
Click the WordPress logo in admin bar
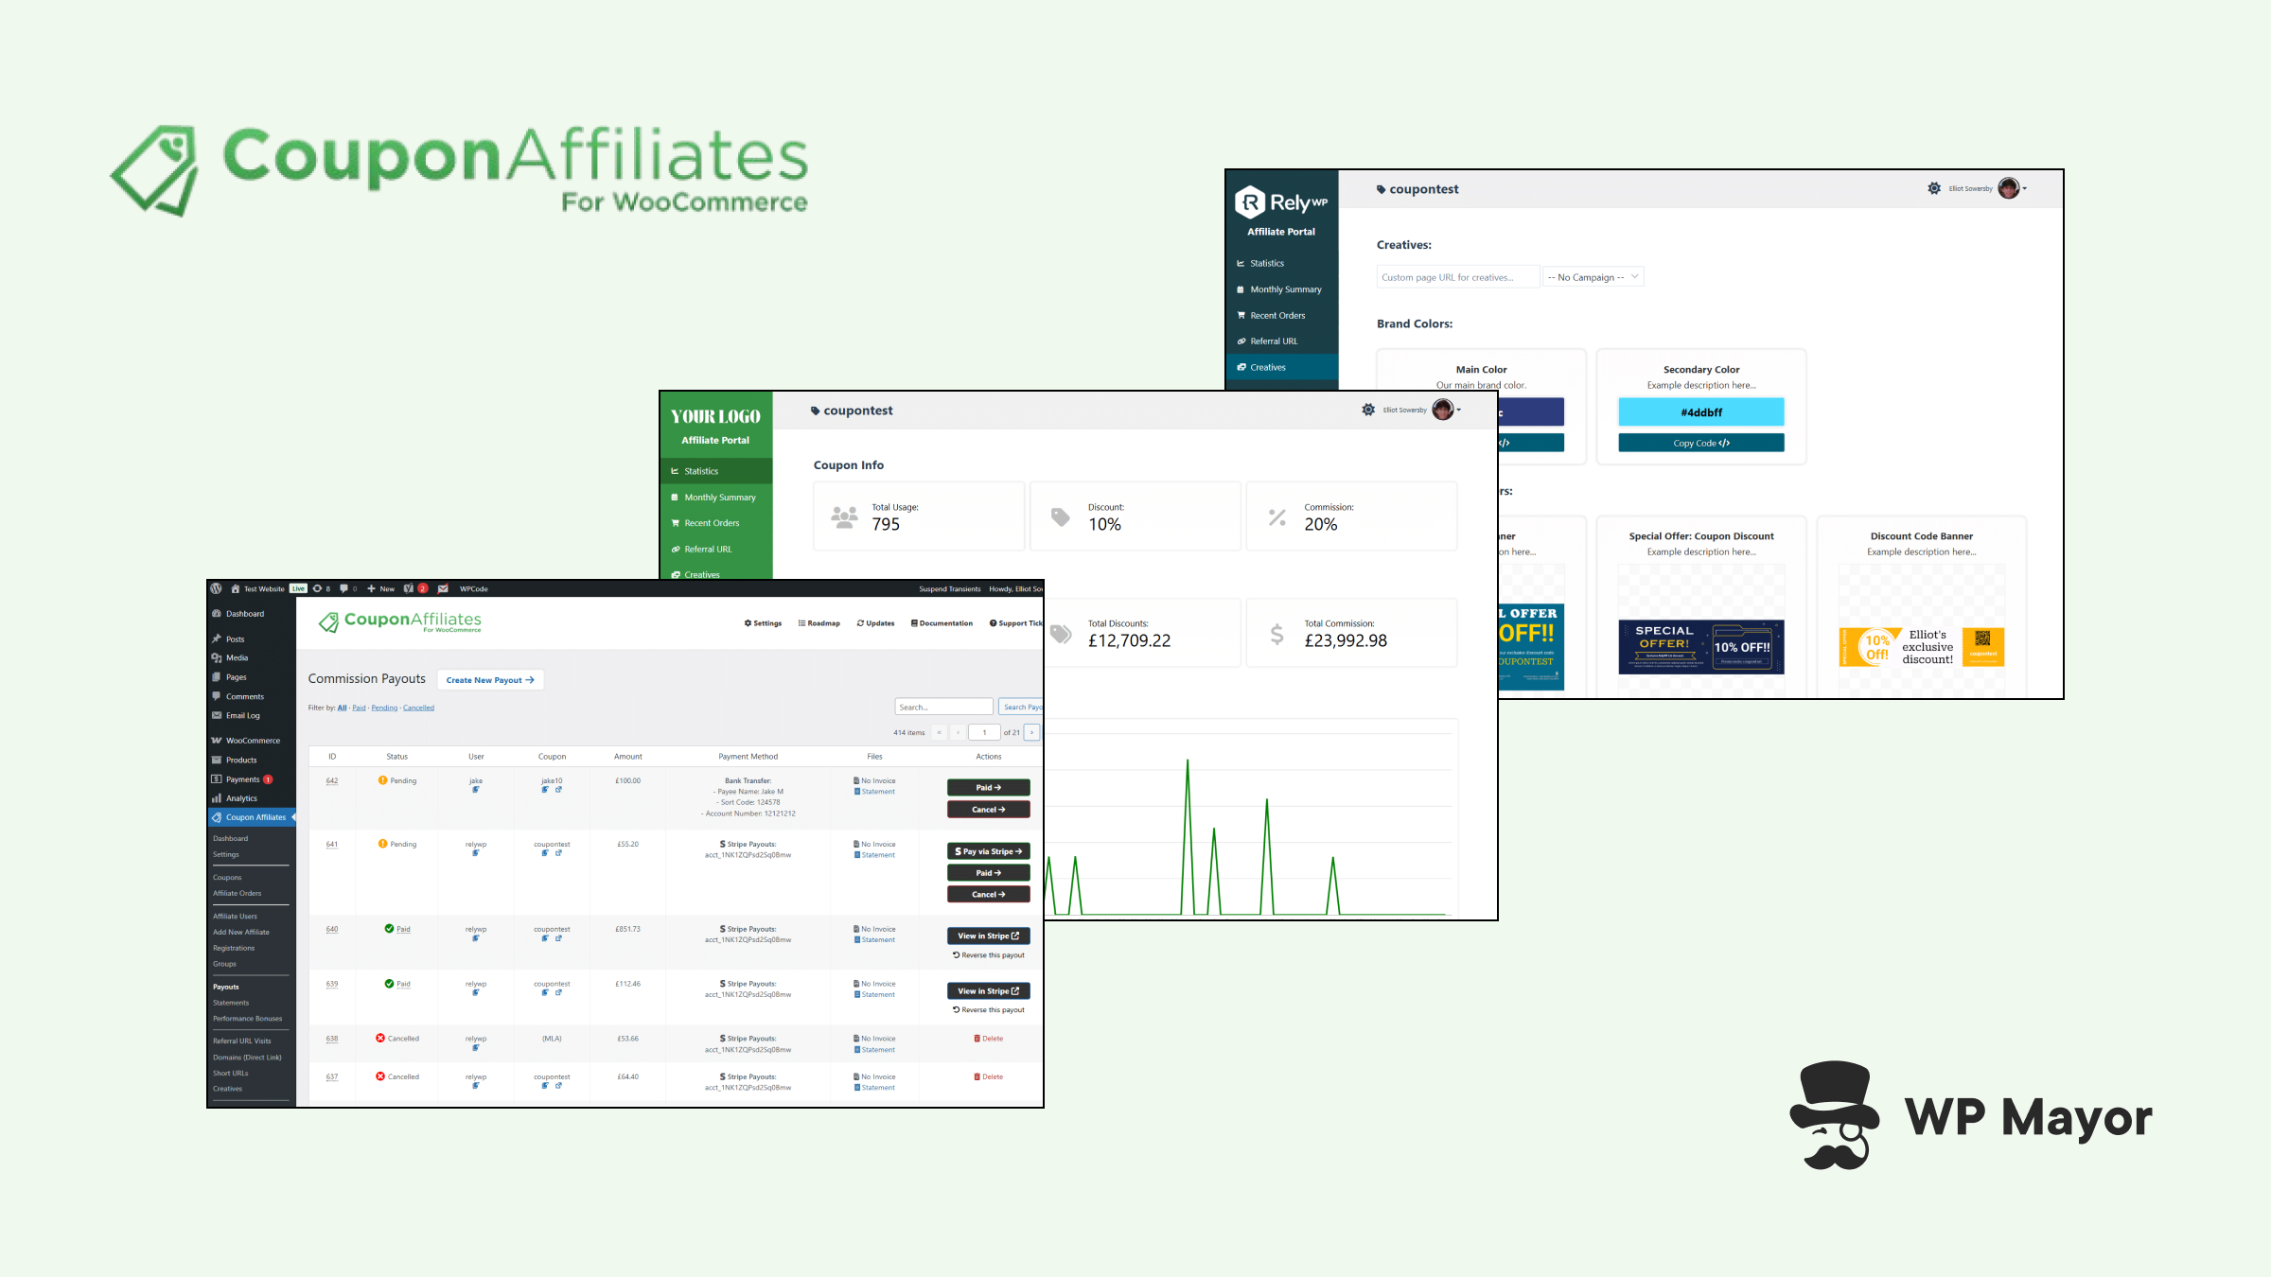point(217,588)
